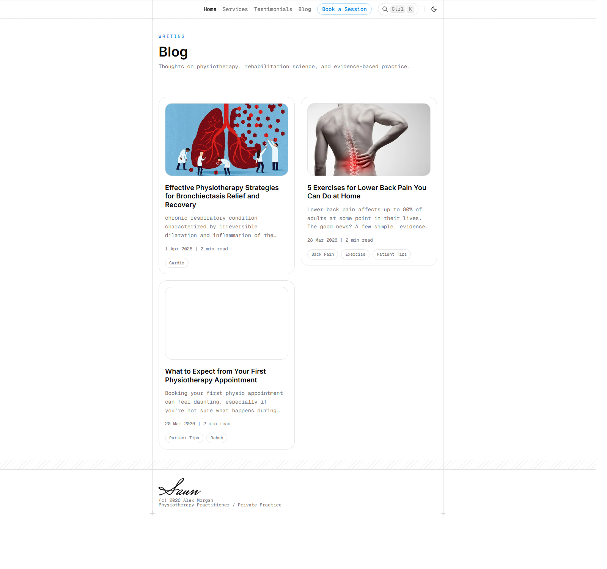The height and width of the screenshot is (569, 607).
Task: Open the bronchiectasis article link
Action: (x=222, y=196)
